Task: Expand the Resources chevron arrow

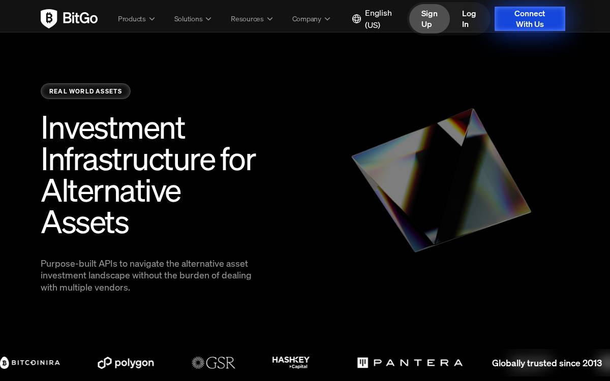Action: 270,19
